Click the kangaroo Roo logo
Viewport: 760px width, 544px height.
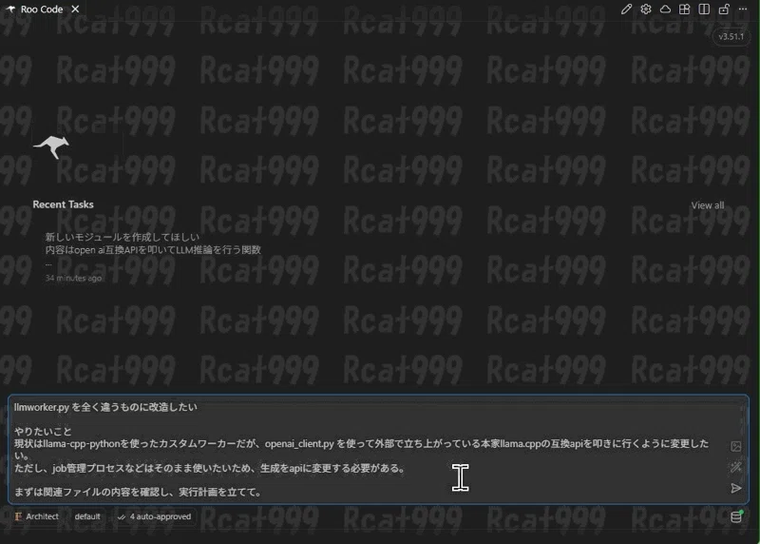(51, 146)
